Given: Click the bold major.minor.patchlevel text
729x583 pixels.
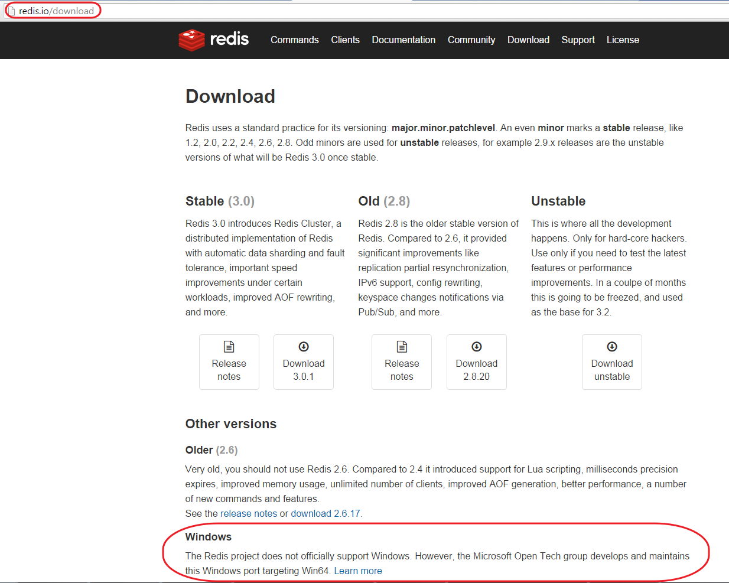Looking at the screenshot, I should 443,128.
